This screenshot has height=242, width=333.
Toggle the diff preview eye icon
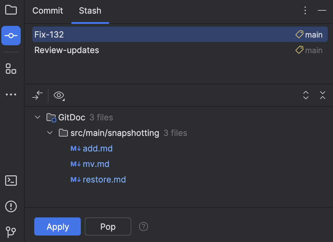(x=59, y=95)
